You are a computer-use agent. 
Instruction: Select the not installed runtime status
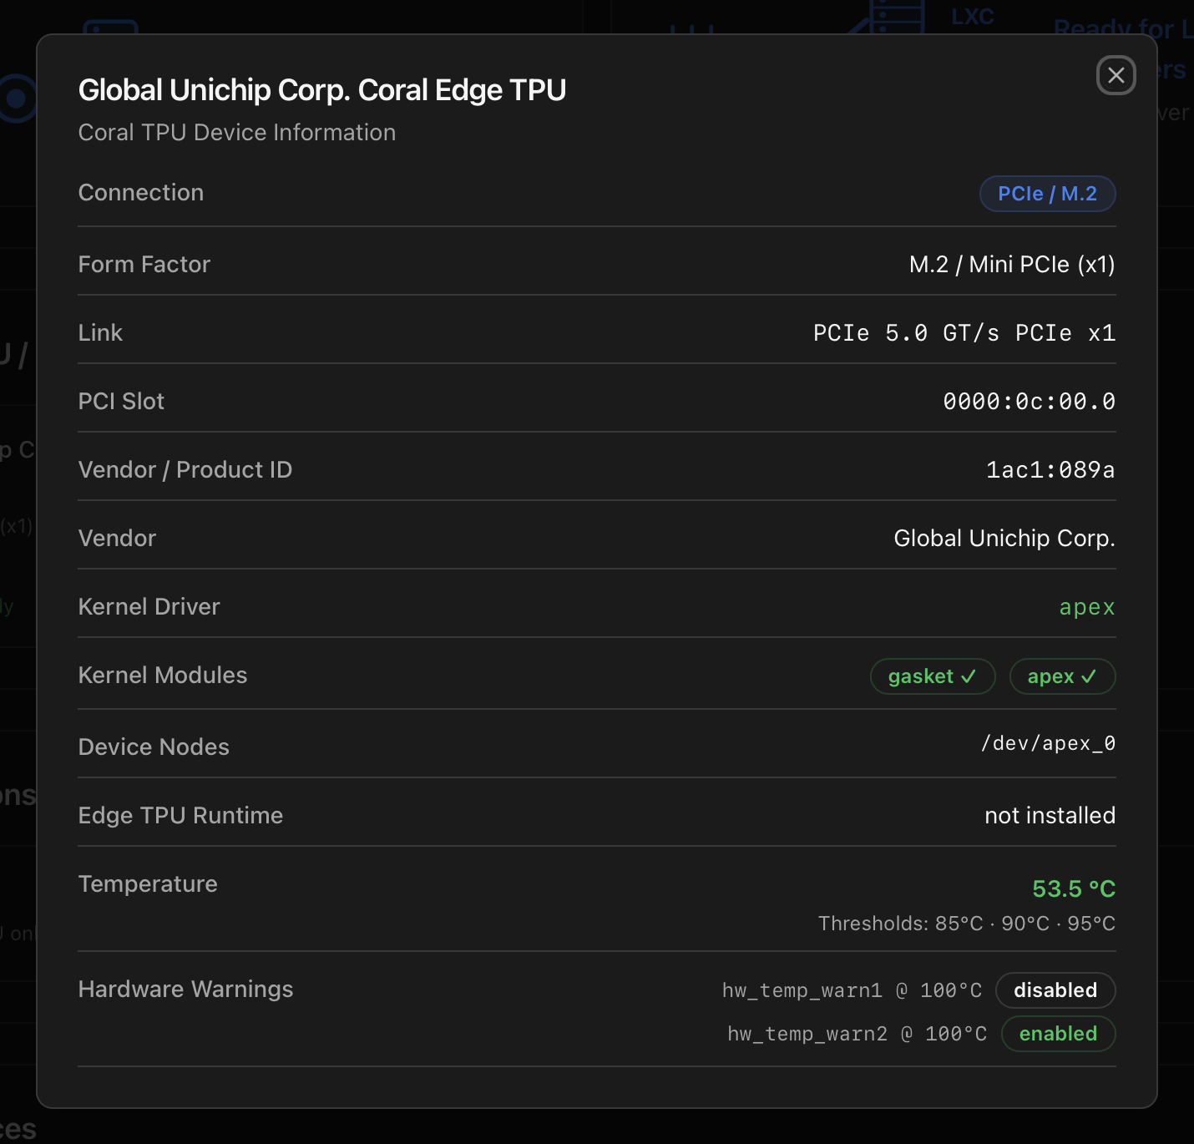click(x=1050, y=816)
